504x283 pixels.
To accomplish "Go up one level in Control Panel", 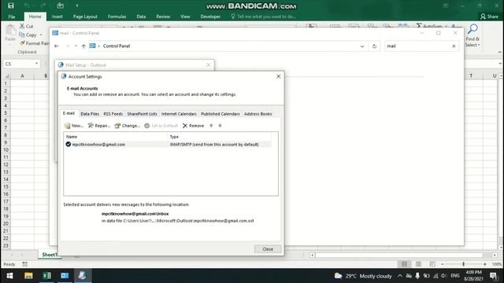I will click(83, 46).
